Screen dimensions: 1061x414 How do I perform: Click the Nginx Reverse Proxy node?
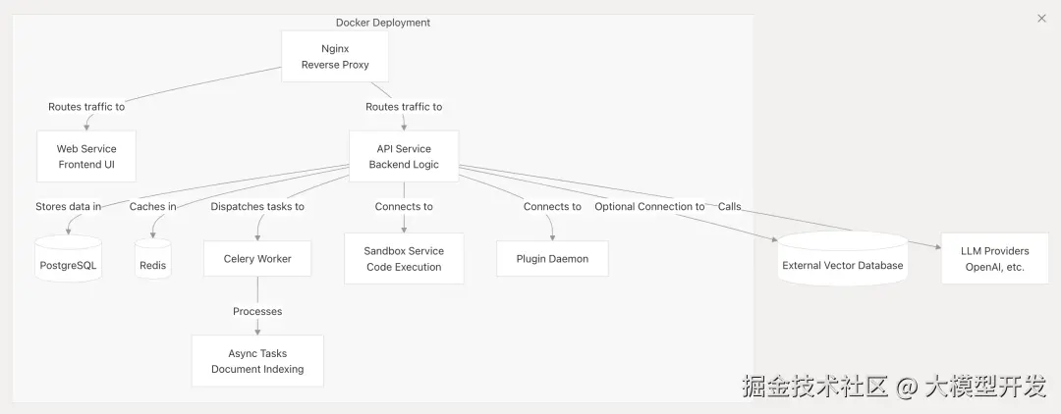coord(335,56)
